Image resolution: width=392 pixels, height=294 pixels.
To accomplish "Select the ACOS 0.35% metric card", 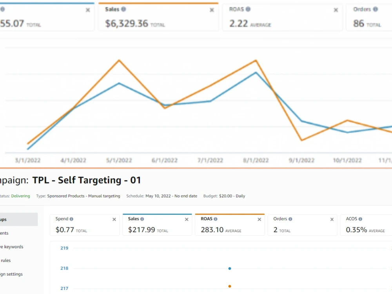I will pos(366,225).
